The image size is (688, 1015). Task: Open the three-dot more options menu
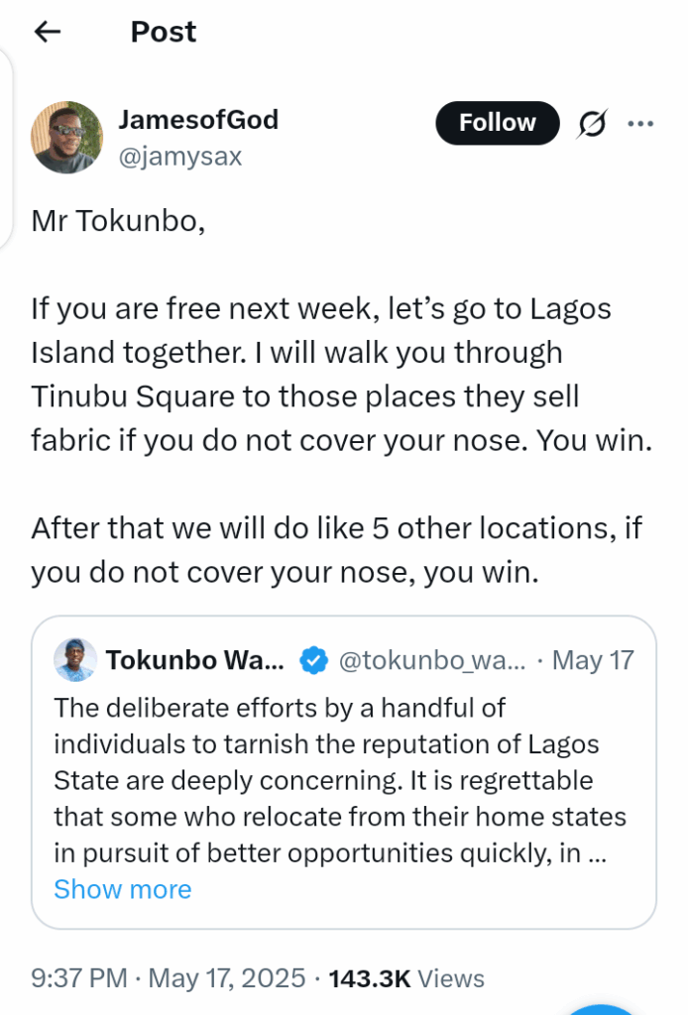pyautogui.click(x=641, y=124)
